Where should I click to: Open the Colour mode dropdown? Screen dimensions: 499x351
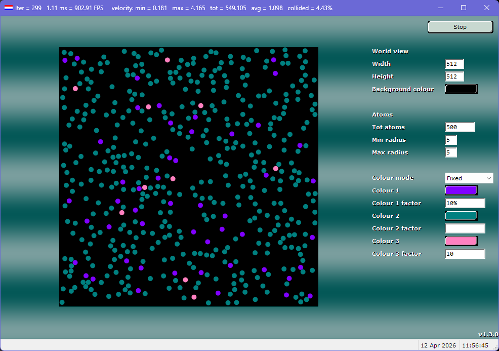[469, 178]
